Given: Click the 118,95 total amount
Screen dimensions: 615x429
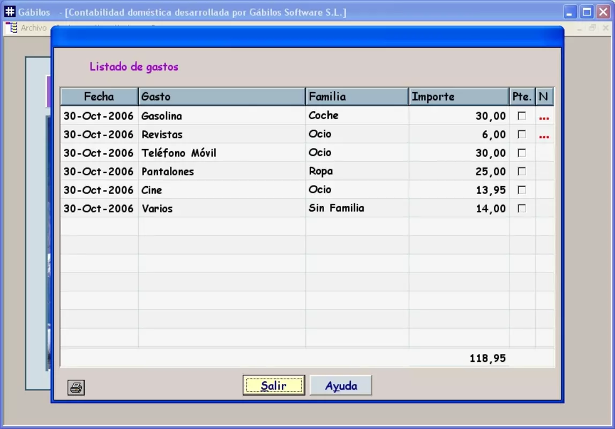Looking at the screenshot, I should (487, 358).
